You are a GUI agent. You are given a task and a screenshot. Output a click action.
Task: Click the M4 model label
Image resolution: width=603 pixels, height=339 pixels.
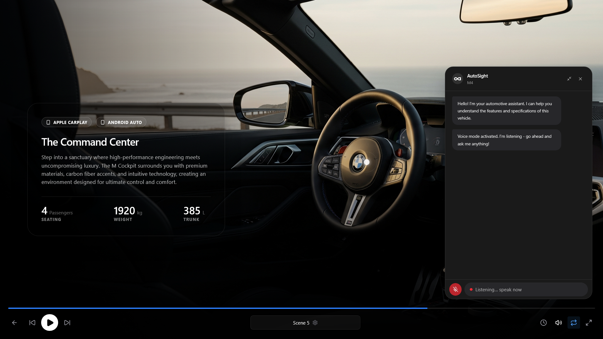coord(470,83)
